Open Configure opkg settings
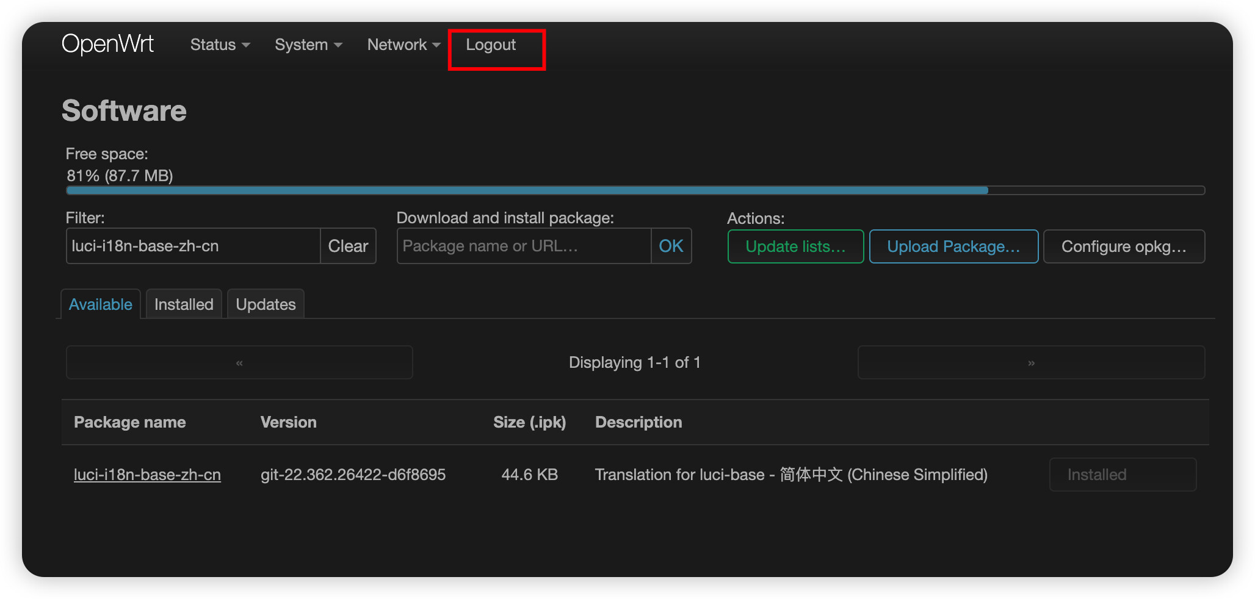1255x599 pixels. 1124,246
